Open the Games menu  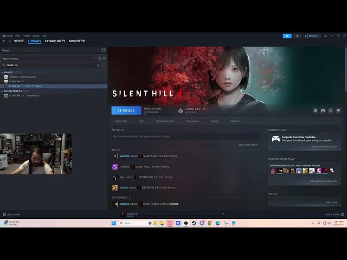[35, 36]
